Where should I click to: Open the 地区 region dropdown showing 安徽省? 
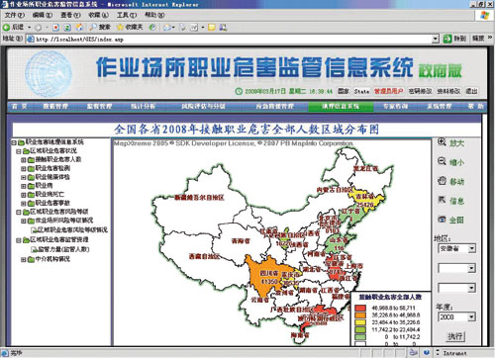pyautogui.click(x=456, y=248)
